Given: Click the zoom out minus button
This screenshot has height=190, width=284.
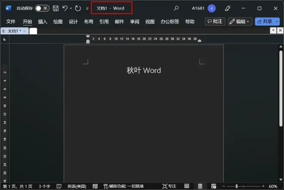Looking at the screenshot, I should [224, 186].
